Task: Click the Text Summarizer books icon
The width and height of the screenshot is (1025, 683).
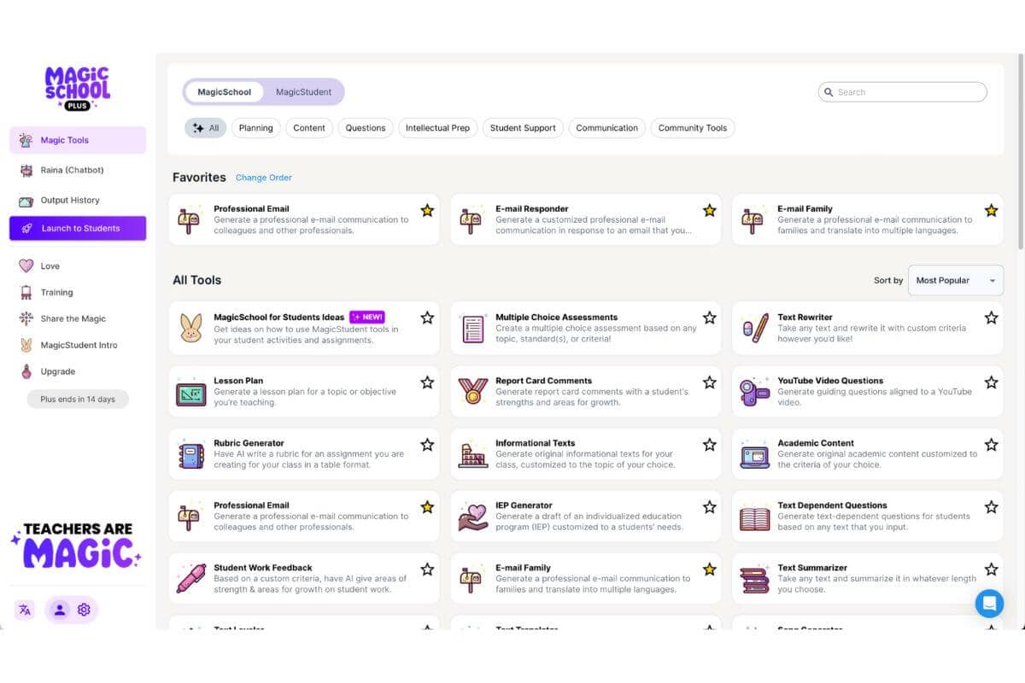Action: click(755, 580)
